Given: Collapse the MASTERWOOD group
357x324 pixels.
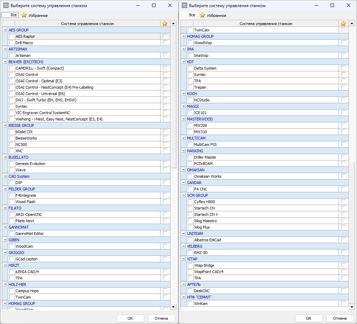Looking at the screenshot, I should pos(184,119).
